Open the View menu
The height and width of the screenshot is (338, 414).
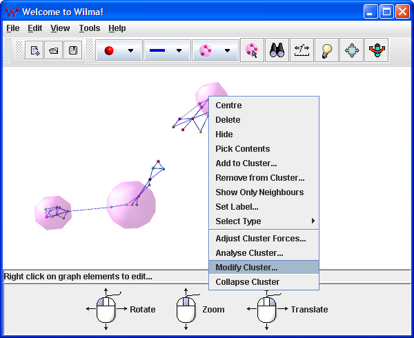[x=60, y=28]
